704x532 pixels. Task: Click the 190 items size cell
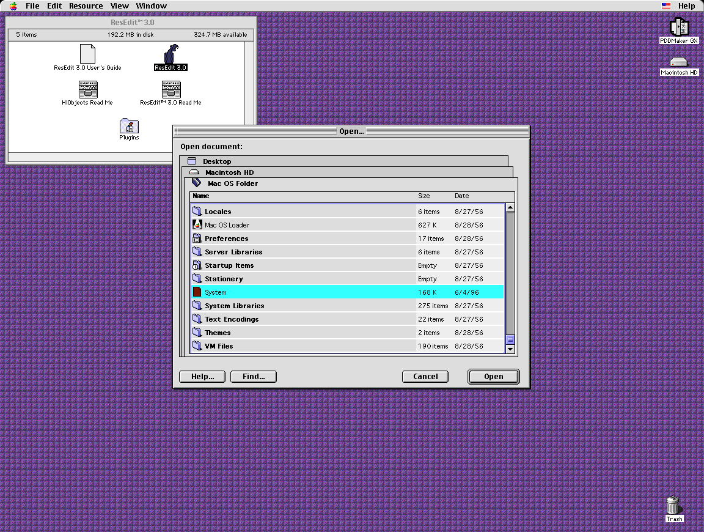pyautogui.click(x=433, y=346)
